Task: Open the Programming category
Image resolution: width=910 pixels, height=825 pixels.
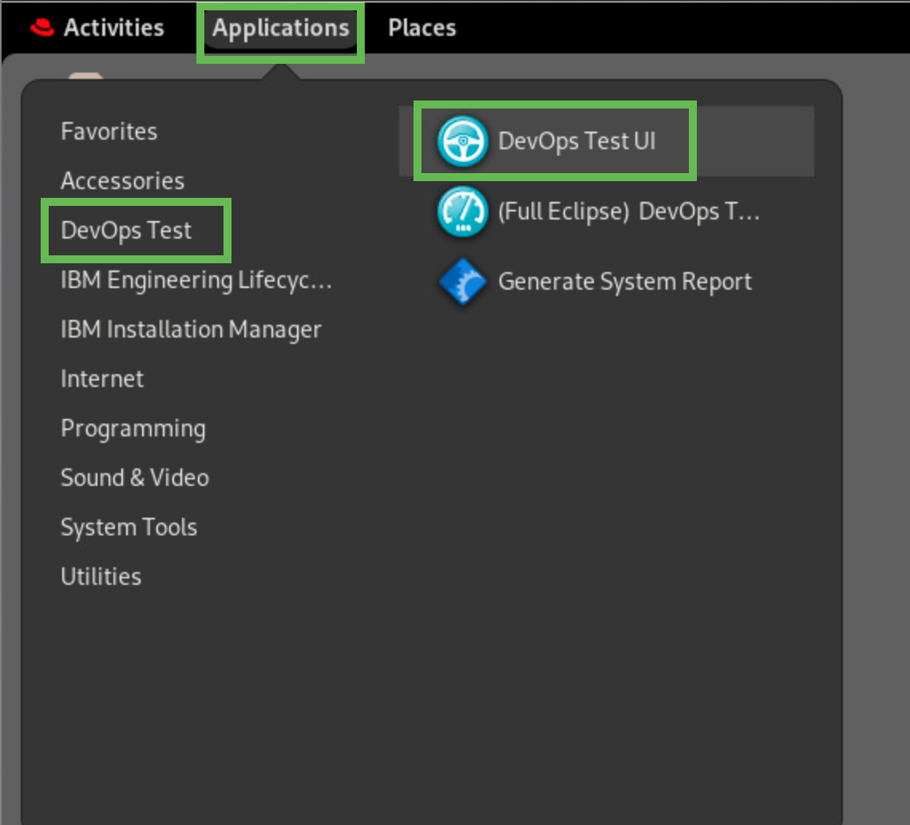Action: pyautogui.click(x=133, y=428)
